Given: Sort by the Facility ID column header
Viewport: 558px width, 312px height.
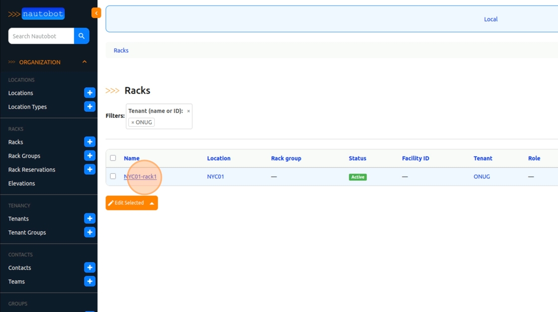Looking at the screenshot, I should (x=416, y=158).
